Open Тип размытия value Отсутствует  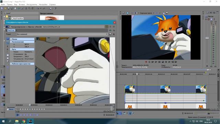[x=29, y=59]
